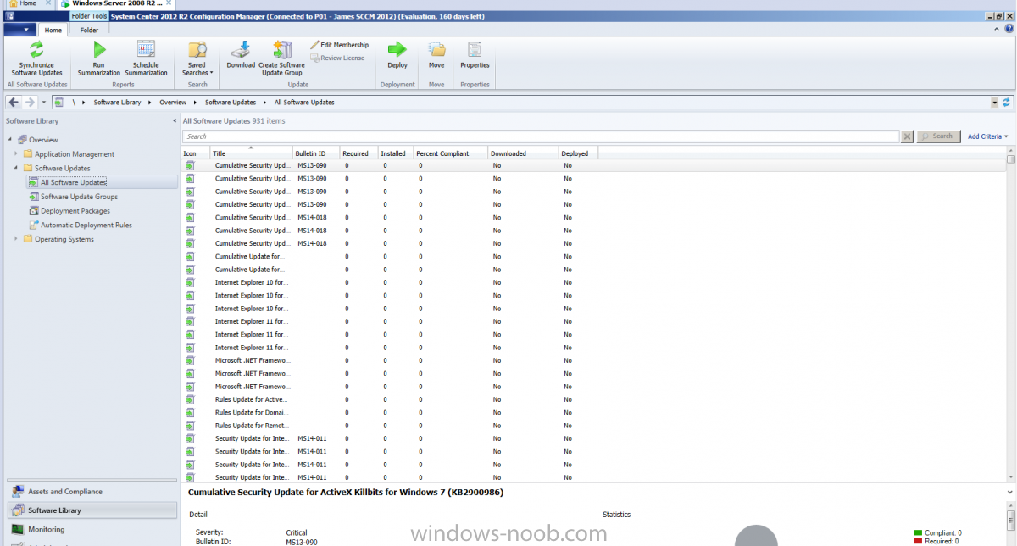1017x546 pixels.
Task: Minimize the ribbon using the caret icon
Action: [x=997, y=30]
